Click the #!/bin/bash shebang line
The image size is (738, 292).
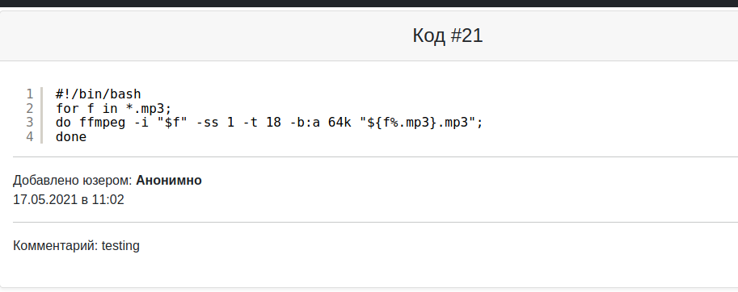click(99, 94)
